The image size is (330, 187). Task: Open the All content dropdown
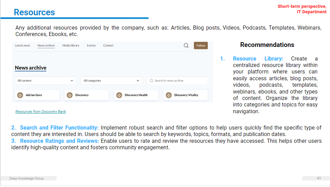[45, 81]
